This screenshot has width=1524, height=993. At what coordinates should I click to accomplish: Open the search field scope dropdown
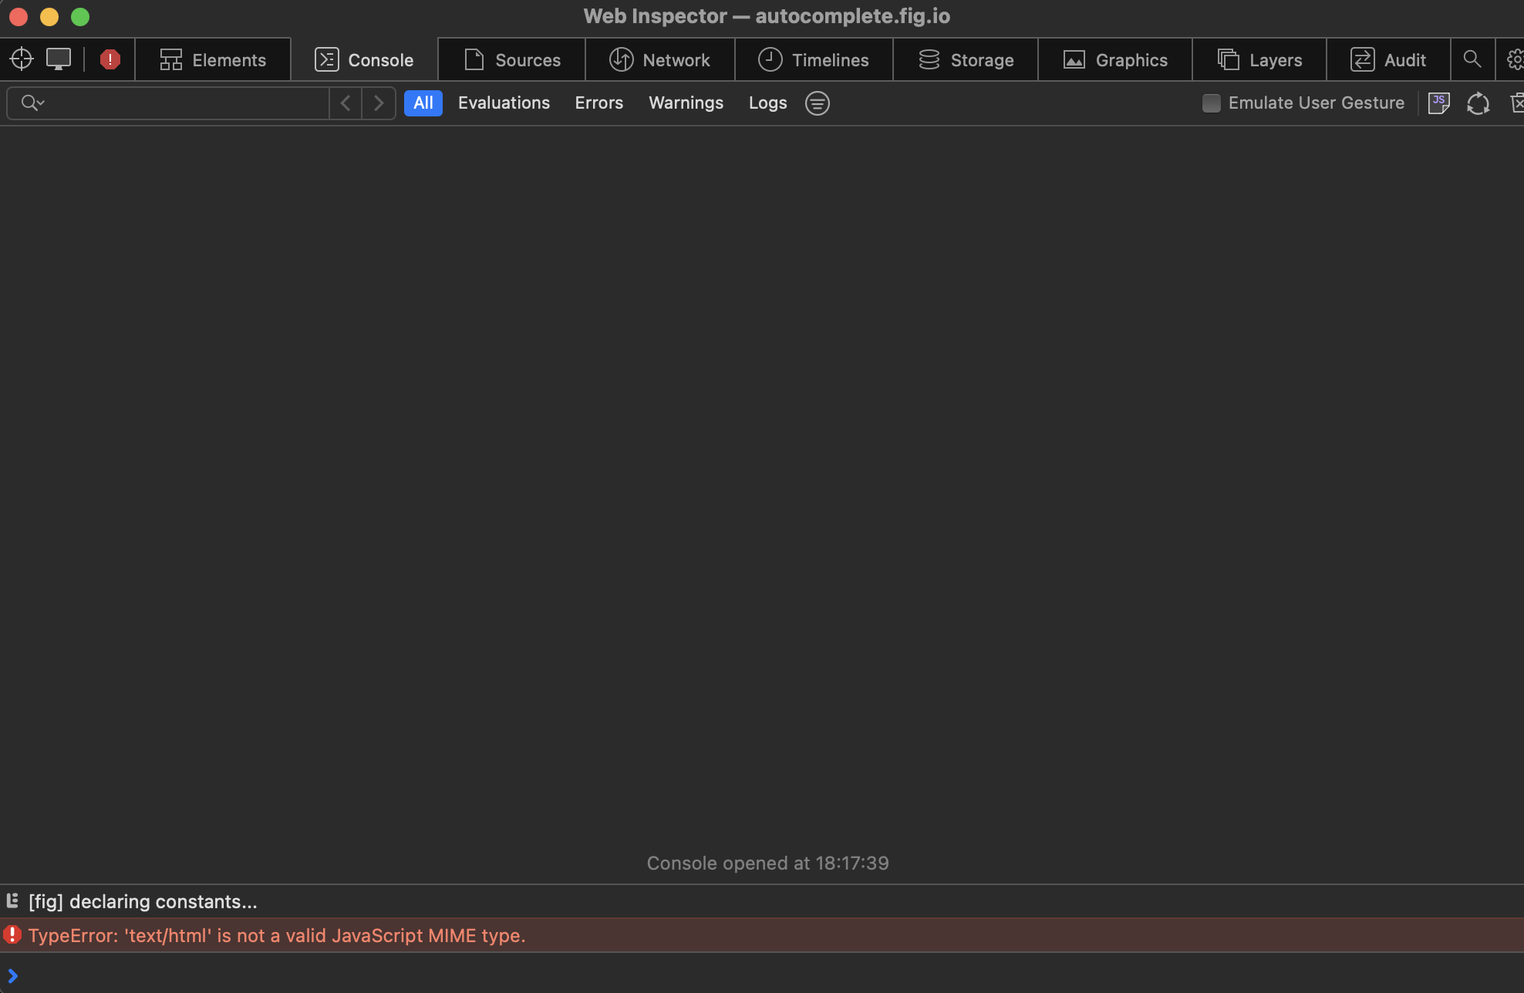click(32, 103)
